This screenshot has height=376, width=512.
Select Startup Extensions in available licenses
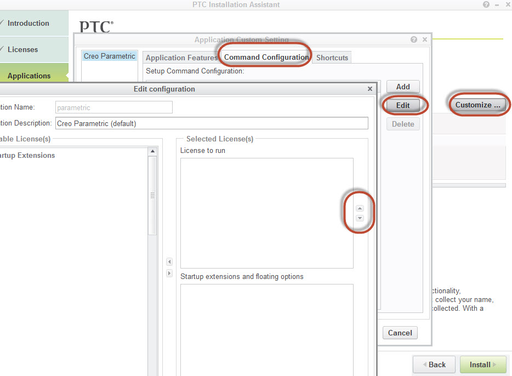point(27,155)
